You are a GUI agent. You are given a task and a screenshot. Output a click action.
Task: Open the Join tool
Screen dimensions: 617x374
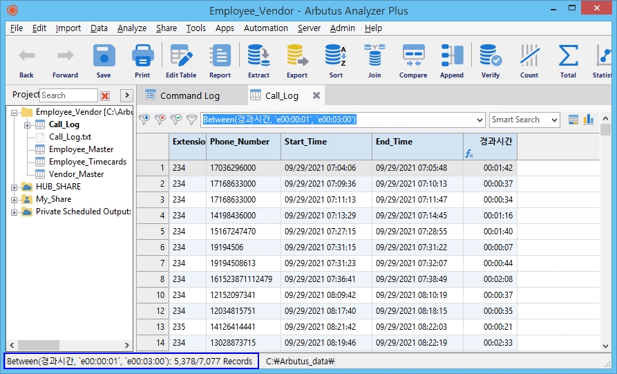[374, 62]
